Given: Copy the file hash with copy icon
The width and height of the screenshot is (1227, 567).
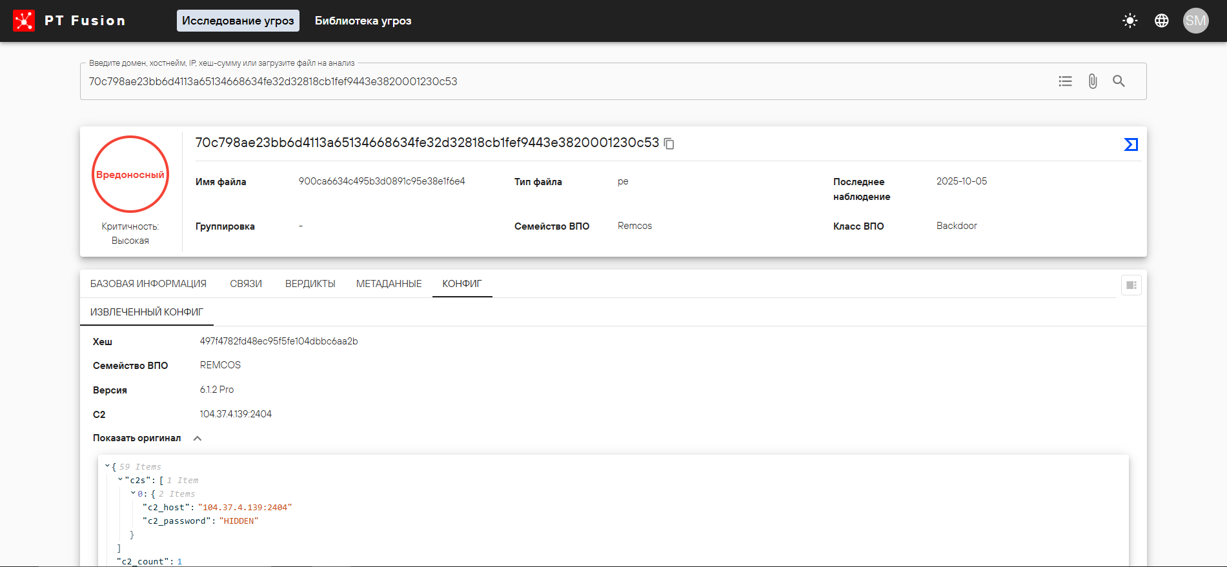Looking at the screenshot, I should [x=669, y=144].
